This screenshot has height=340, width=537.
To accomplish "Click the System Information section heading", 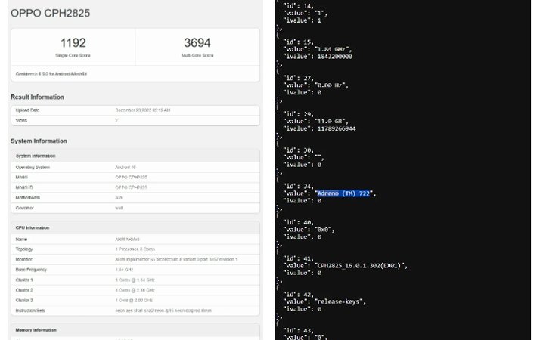I will (39, 141).
